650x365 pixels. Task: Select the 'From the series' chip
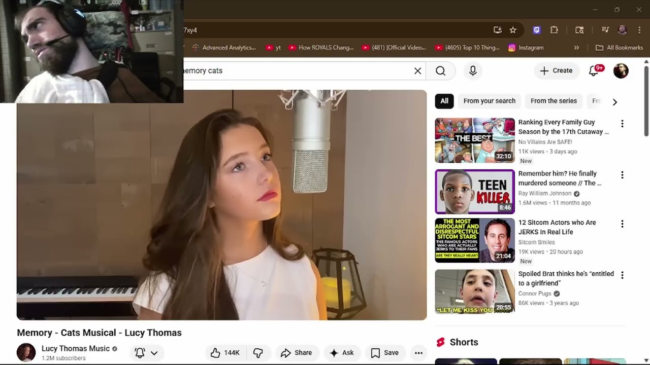[x=554, y=101]
